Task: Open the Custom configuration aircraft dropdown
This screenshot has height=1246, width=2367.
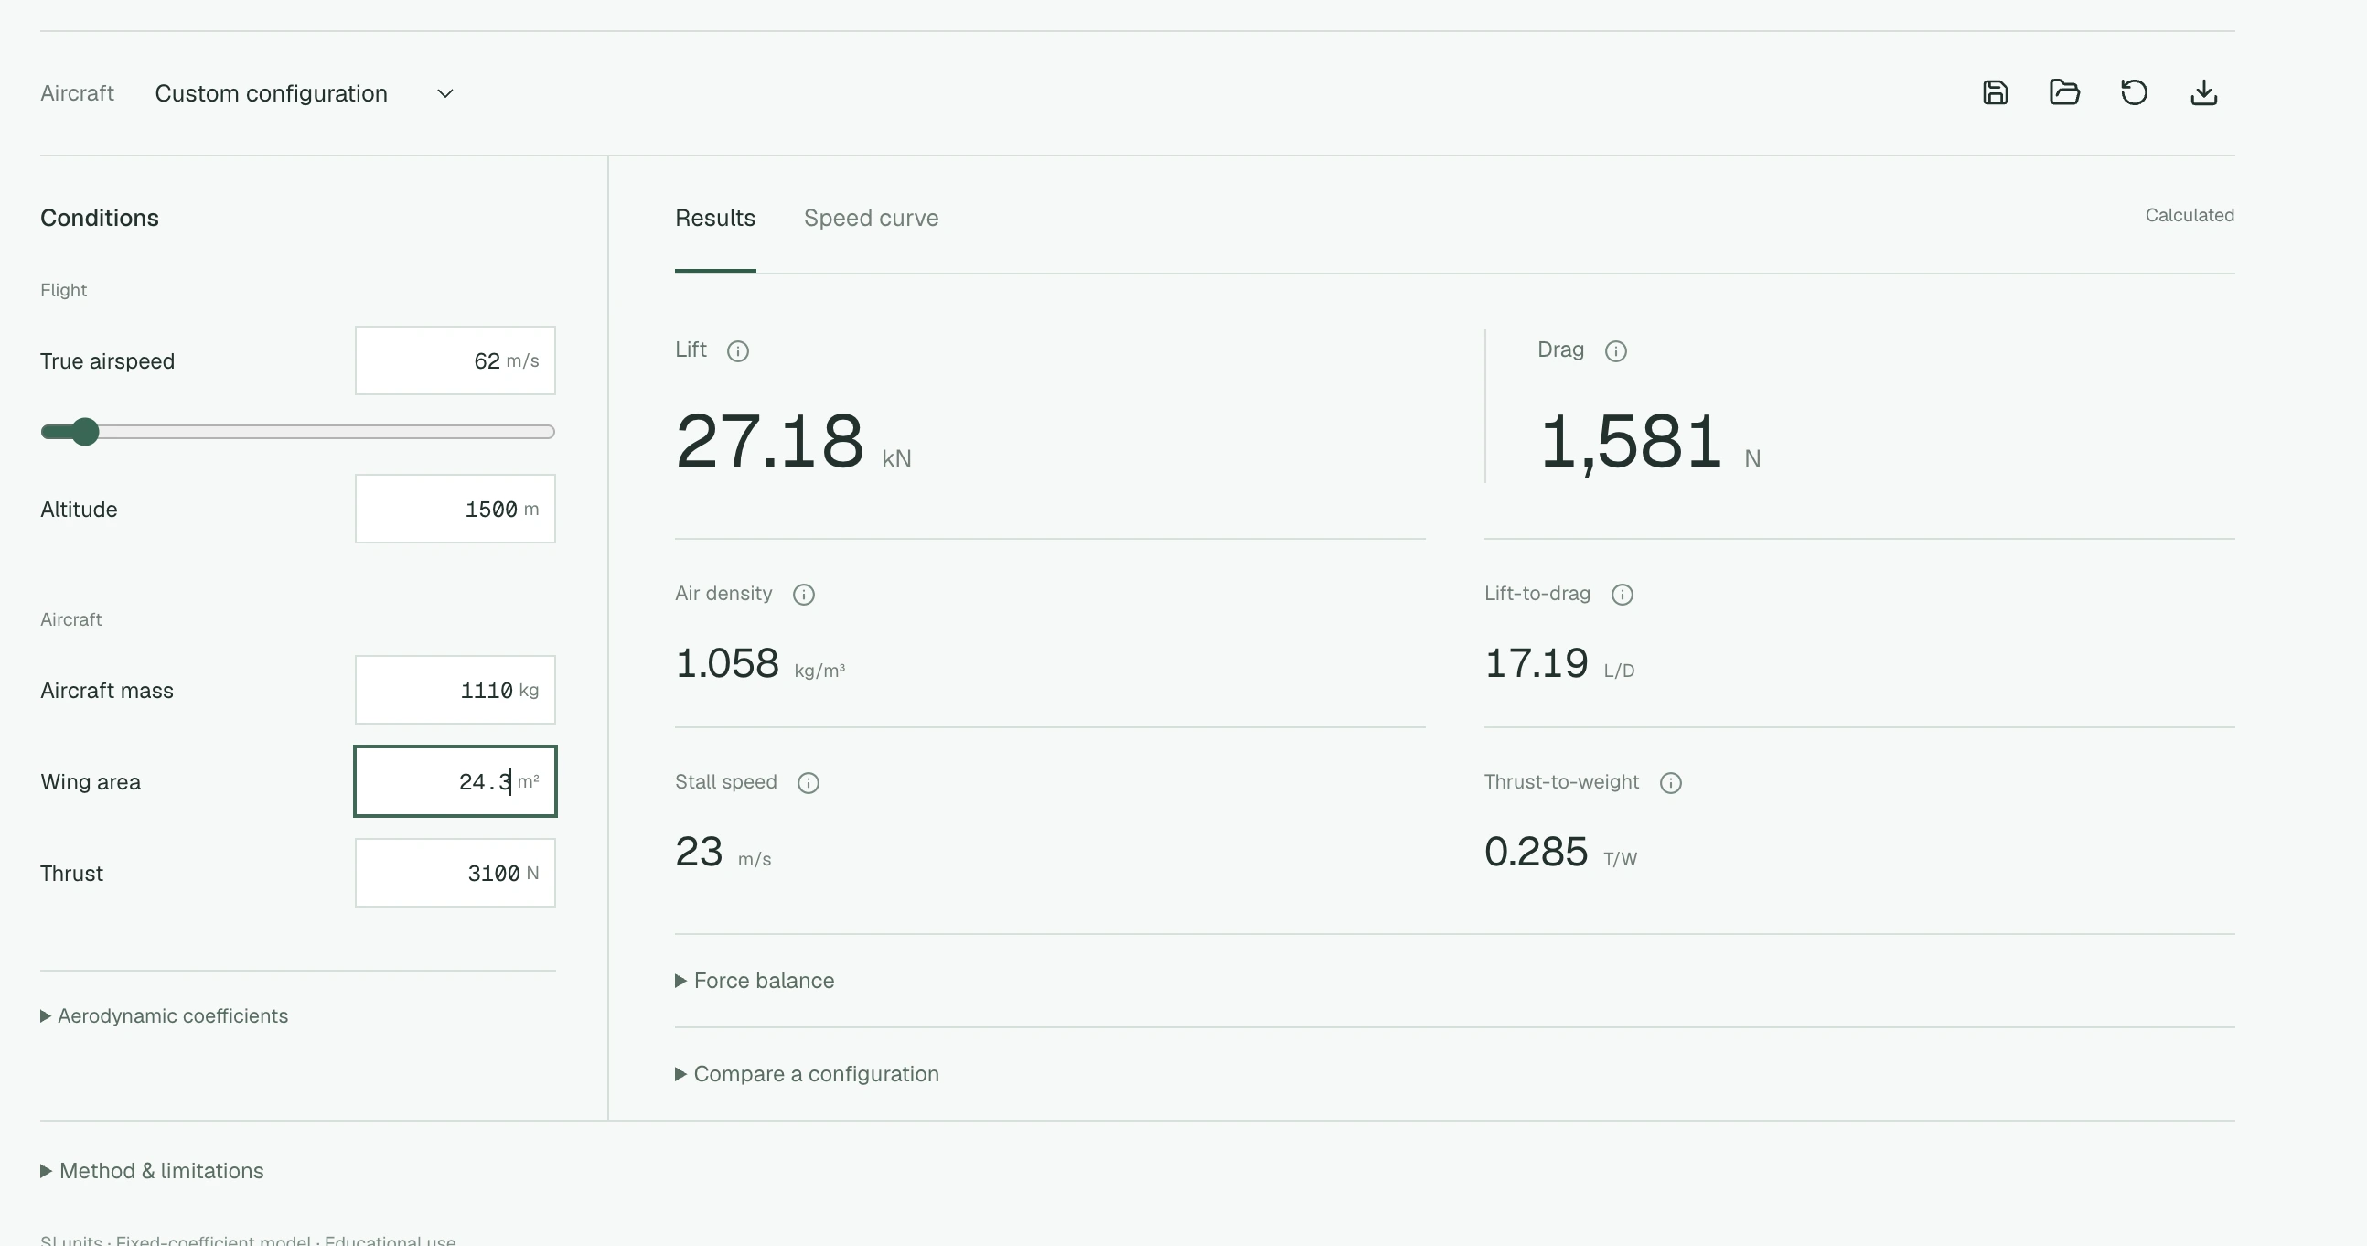Action: (x=305, y=93)
